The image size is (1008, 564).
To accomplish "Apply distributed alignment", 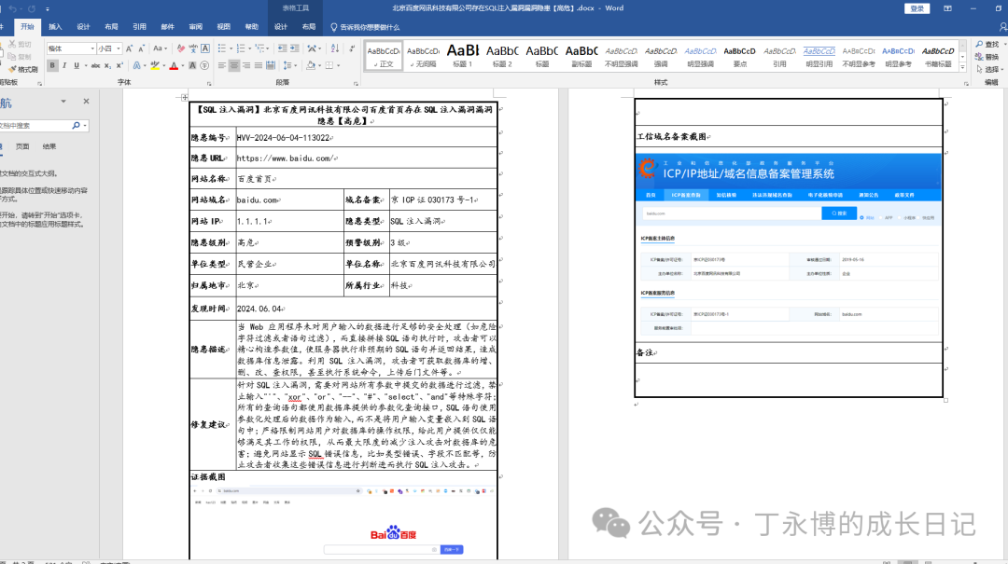I will click(271, 65).
